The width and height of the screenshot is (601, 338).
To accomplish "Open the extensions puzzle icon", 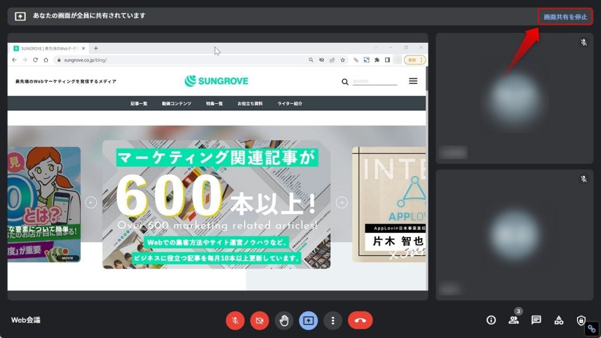I will [377, 60].
